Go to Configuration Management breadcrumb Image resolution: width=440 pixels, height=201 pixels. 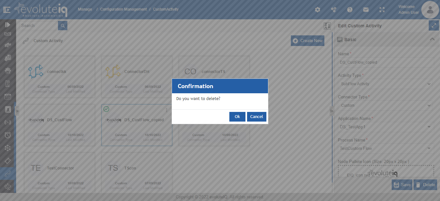coord(123,9)
